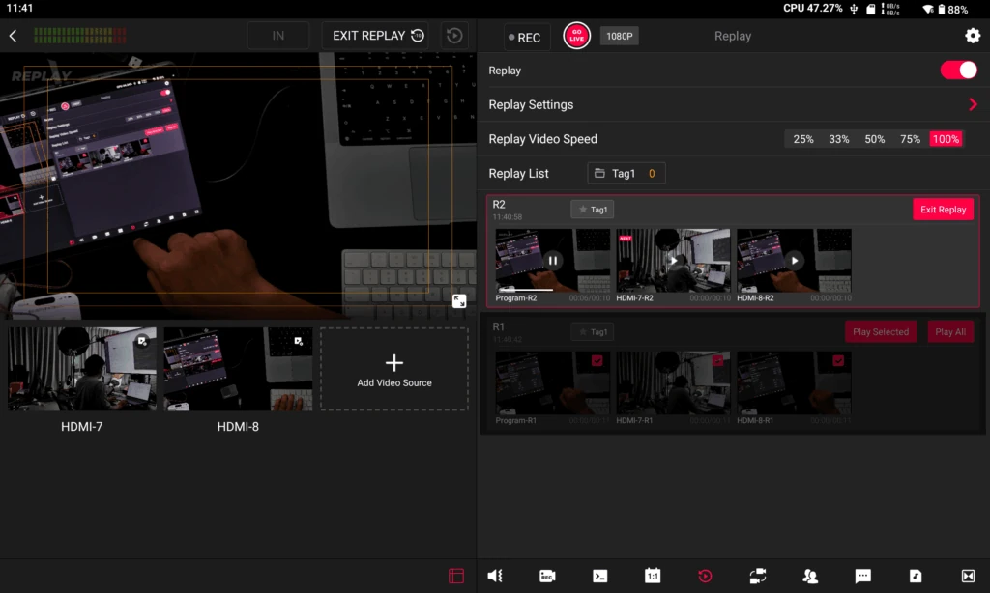Go back using the top-left chevron
990x593 pixels.
[14, 36]
